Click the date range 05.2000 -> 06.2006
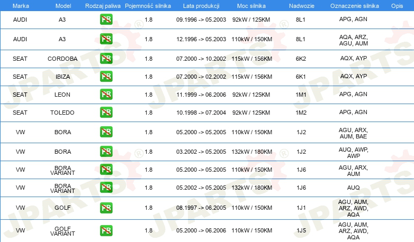Viewport: 414px width, 242px height. coord(201,230)
